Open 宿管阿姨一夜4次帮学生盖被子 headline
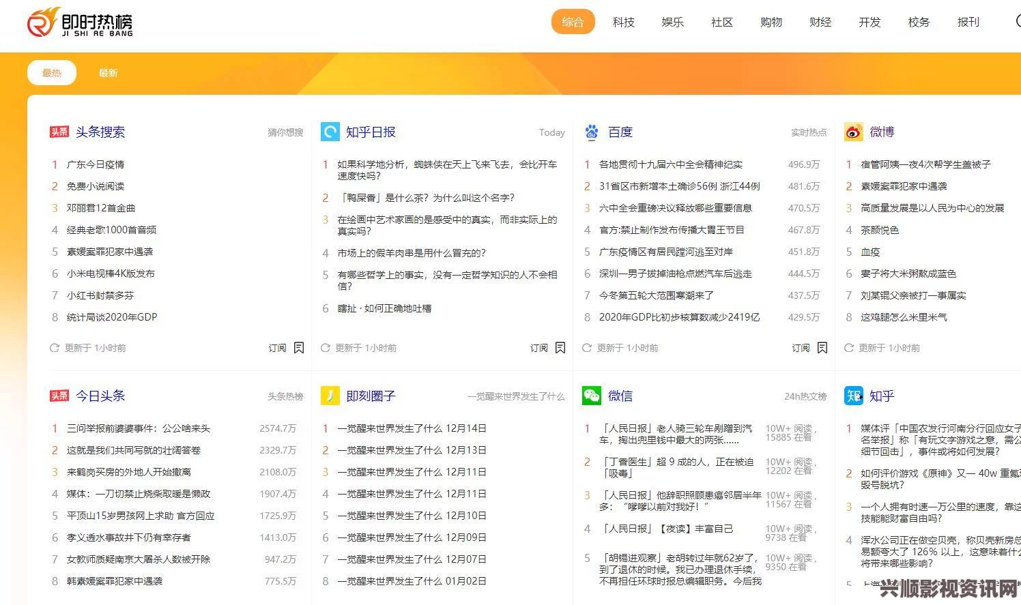 point(925,164)
